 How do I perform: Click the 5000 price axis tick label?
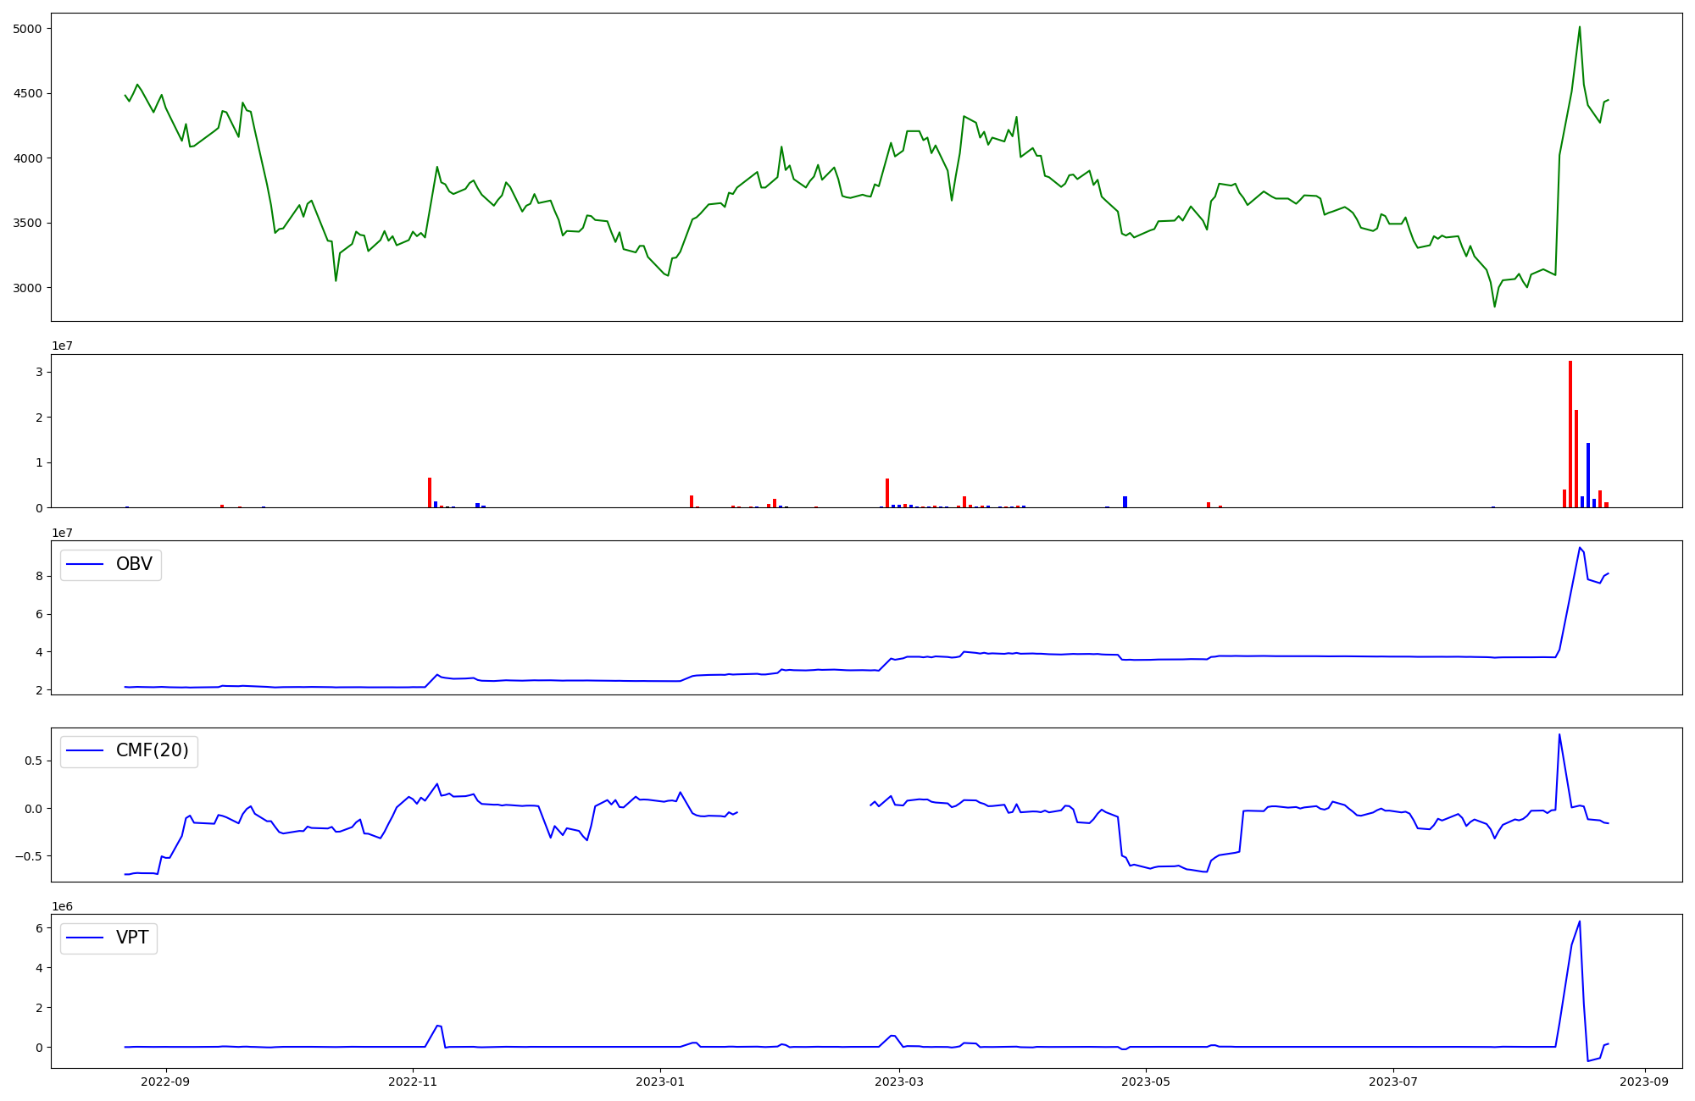[x=29, y=29]
